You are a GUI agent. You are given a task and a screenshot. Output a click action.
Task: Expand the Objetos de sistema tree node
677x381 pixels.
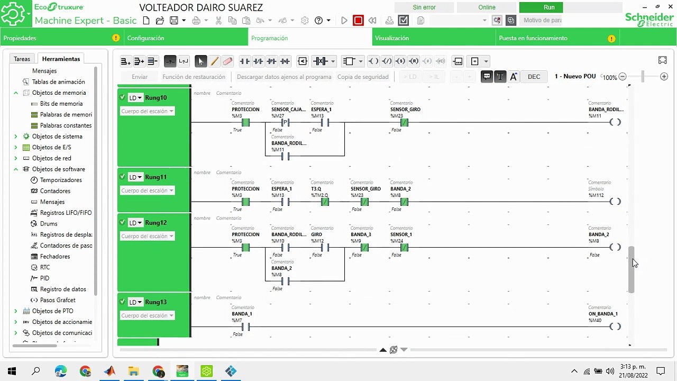point(16,137)
